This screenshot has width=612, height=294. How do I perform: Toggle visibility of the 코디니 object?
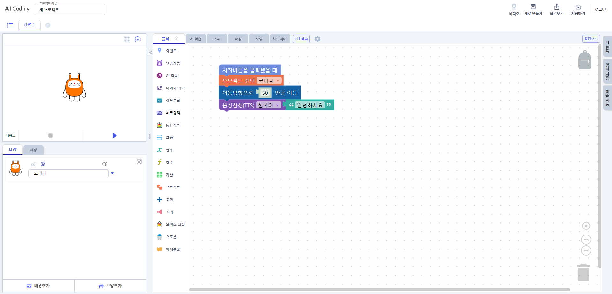point(43,164)
